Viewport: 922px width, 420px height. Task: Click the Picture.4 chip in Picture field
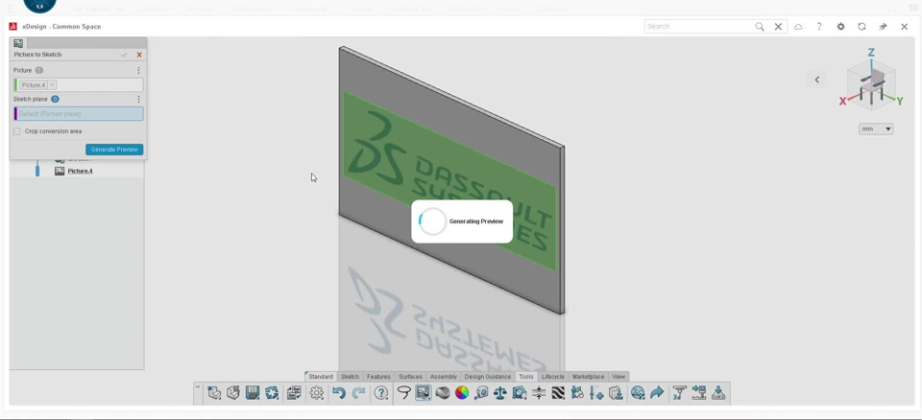(34, 85)
